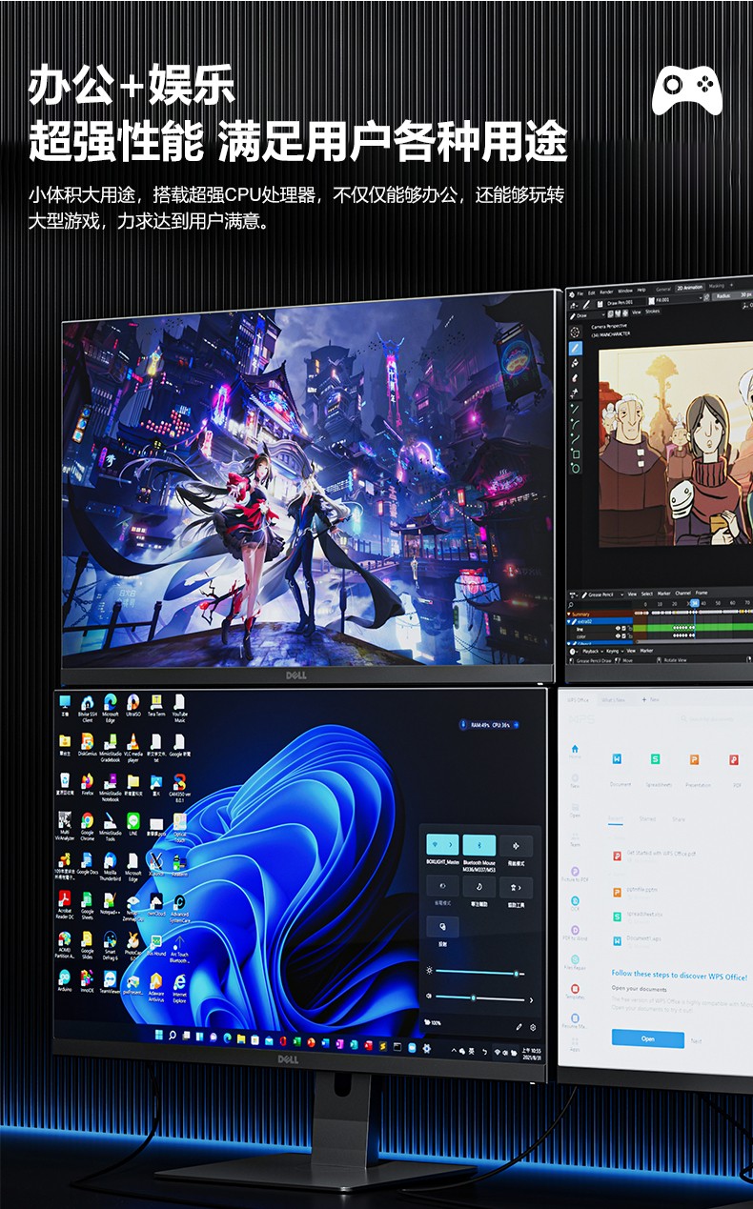Open the Notepad++ desktop shortcut
The width and height of the screenshot is (753, 1209).
point(110,902)
